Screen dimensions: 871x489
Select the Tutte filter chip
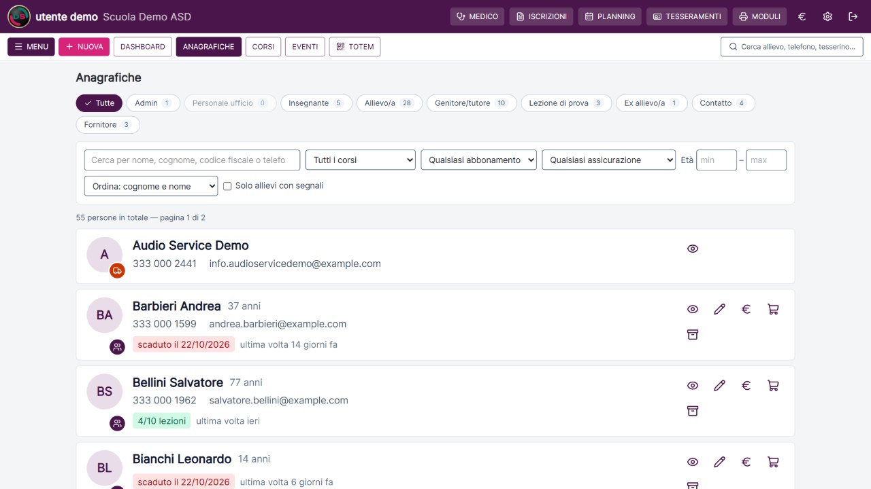point(99,103)
